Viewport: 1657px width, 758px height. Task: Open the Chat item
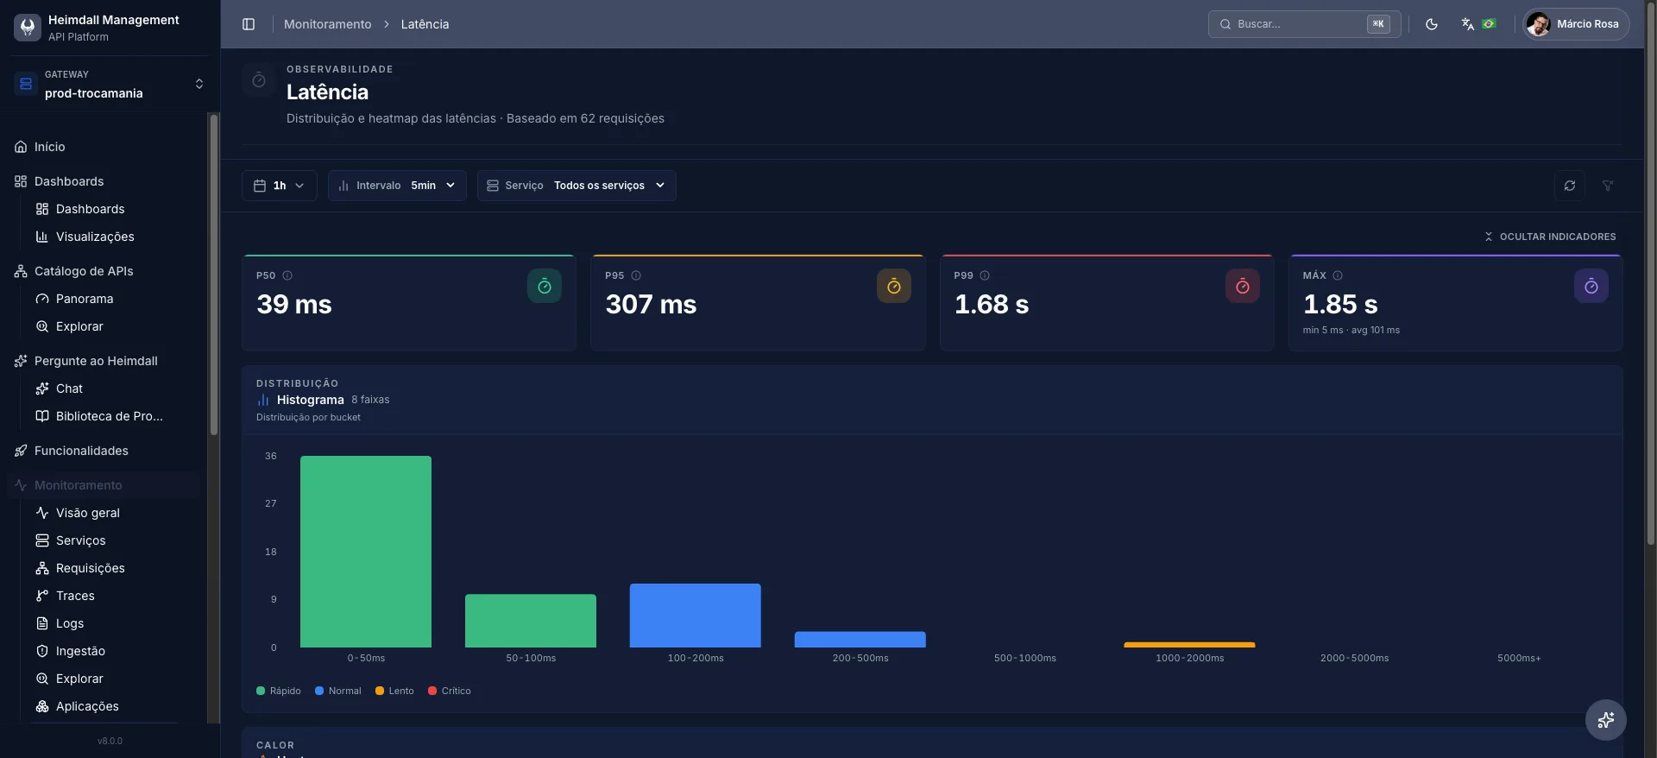pyautogui.click(x=114, y=388)
